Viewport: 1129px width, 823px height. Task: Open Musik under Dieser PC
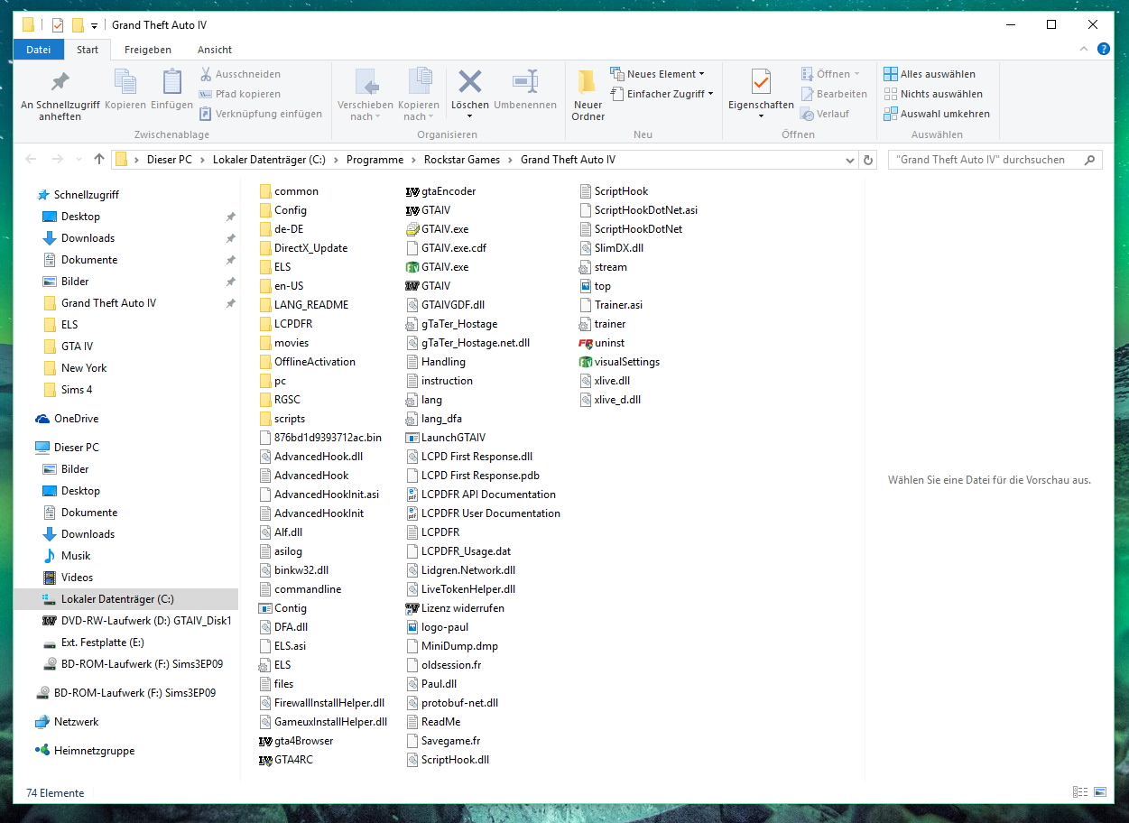[68, 556]
